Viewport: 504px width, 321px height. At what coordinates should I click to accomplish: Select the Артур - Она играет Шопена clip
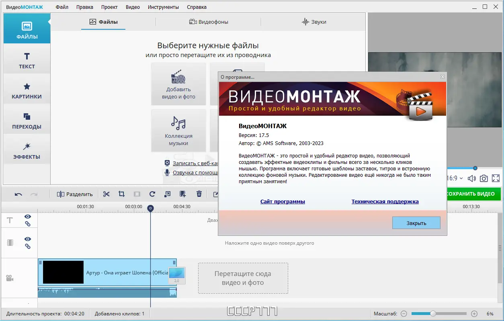pyautogui.click(x=107, y=272)
